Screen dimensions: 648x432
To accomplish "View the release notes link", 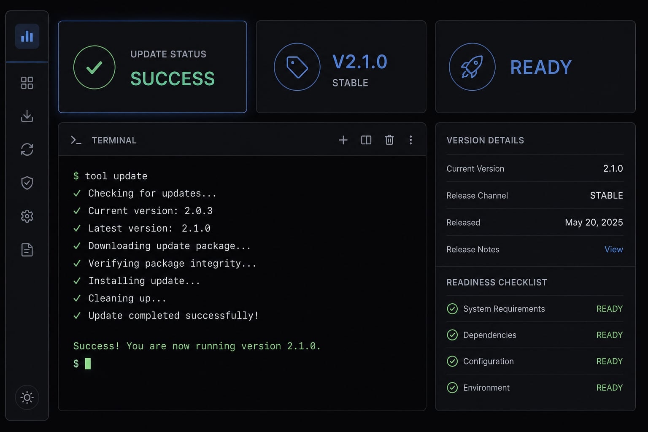I will pos(613,249).
